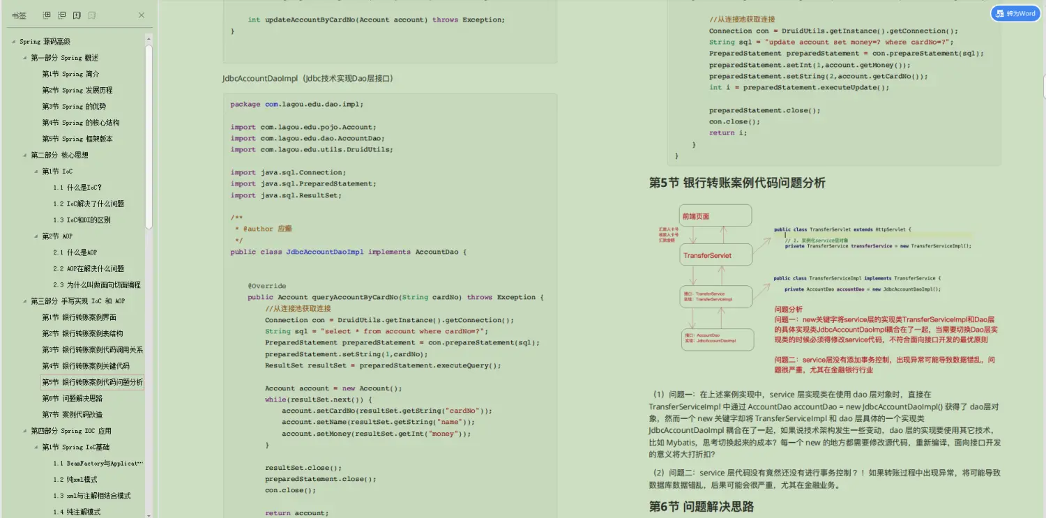Go to bookmark 2.3 为什么叫做面向切面编程

coord(96,284)
